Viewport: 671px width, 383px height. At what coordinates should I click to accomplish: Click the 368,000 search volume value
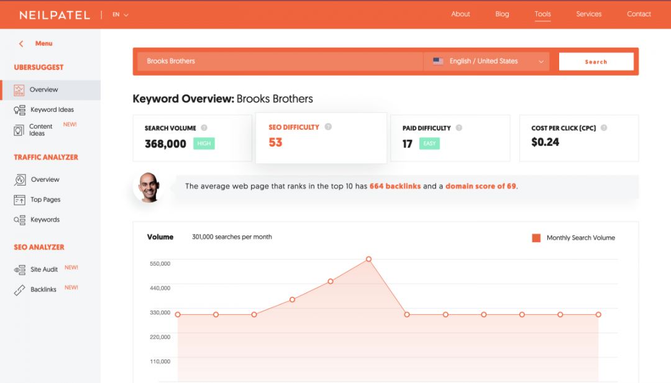click(165, 144)
